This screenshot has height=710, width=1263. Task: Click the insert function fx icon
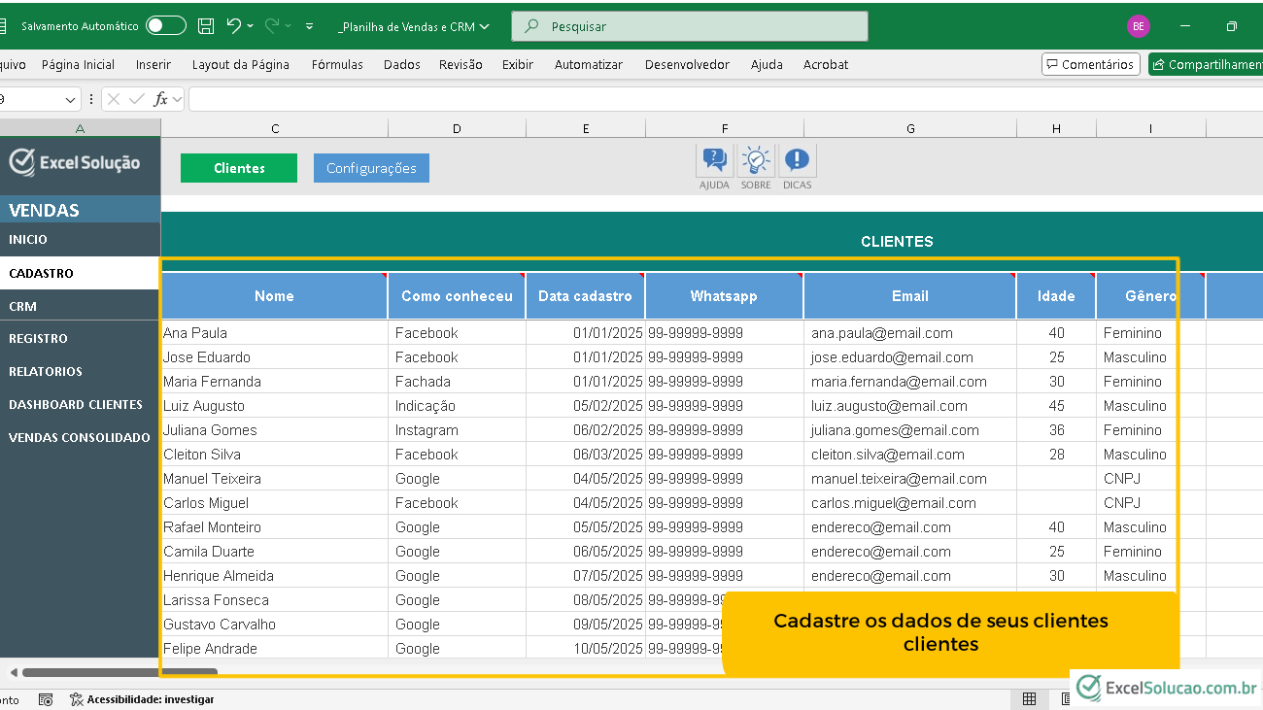pos(161,99)
